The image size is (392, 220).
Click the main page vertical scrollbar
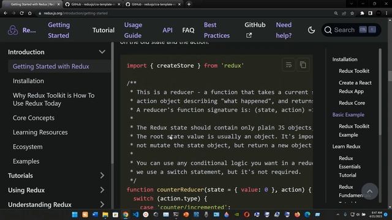click(390, 76)
